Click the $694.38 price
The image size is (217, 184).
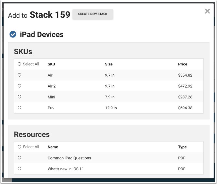pyautogui.click(x=185, y=108)
